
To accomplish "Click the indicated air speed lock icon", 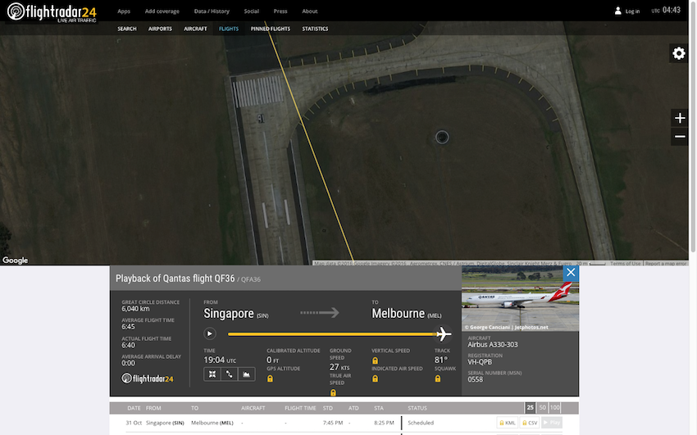I will pyautogui.click(x=375, y=378).
